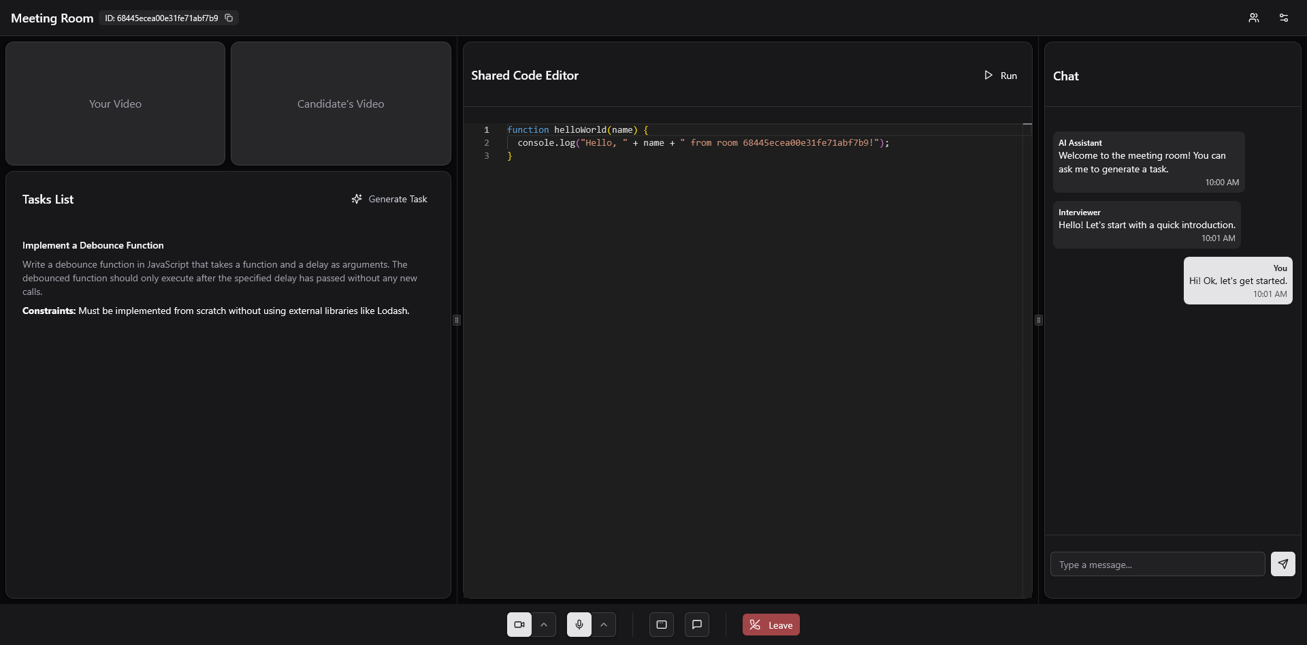Open the view settings controls
The height and width of the screenshot is (645, 1307).
tap(1284, 18)
